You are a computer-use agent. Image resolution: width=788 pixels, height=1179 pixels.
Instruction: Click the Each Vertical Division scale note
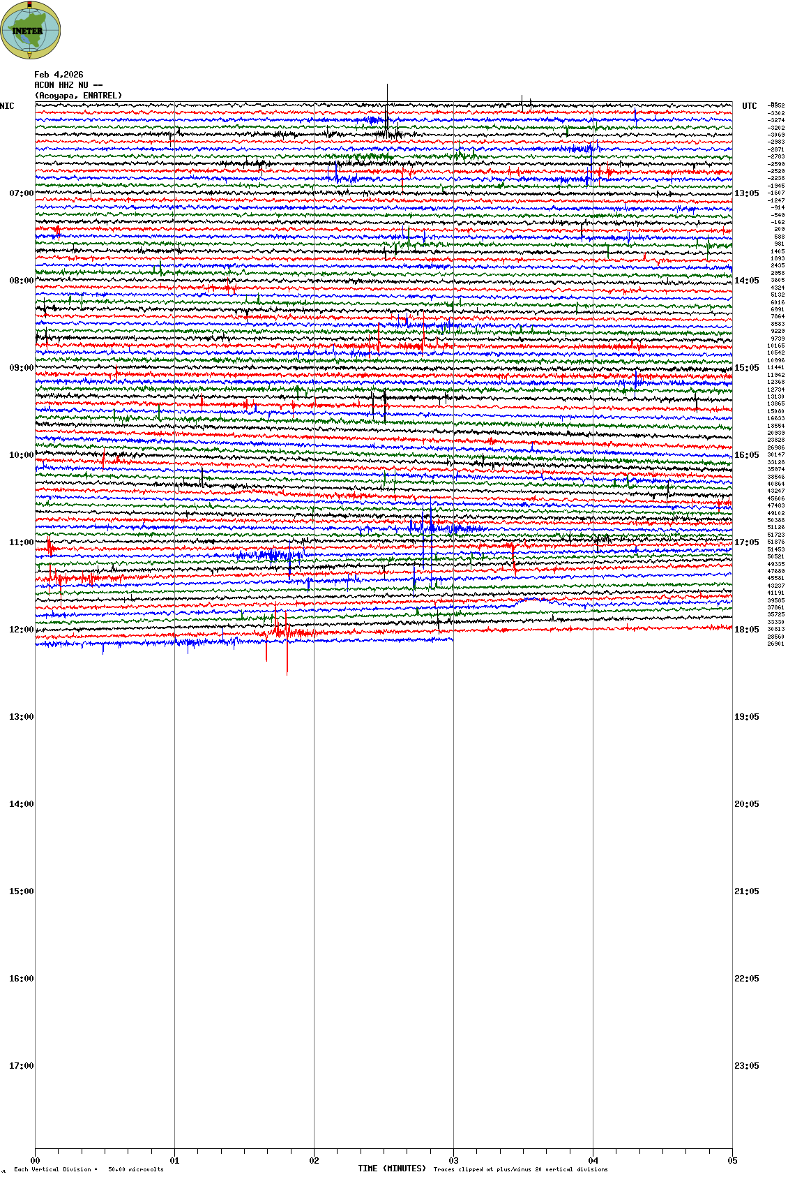(89, 1169)
